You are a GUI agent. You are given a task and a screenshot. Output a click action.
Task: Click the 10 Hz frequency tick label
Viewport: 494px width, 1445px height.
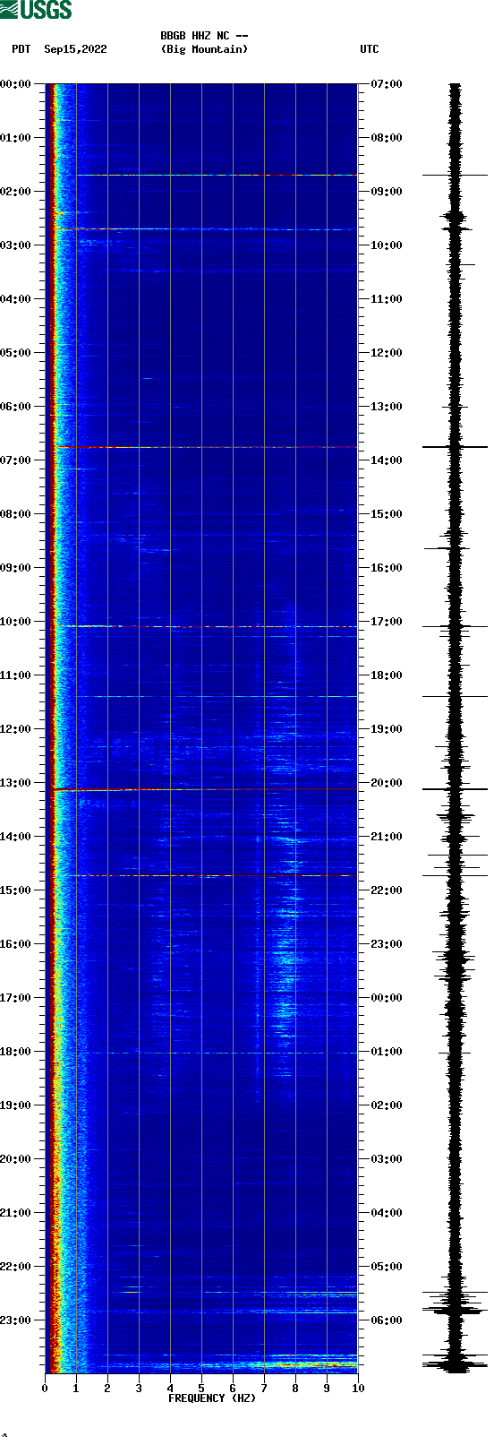pos(358,1389)
